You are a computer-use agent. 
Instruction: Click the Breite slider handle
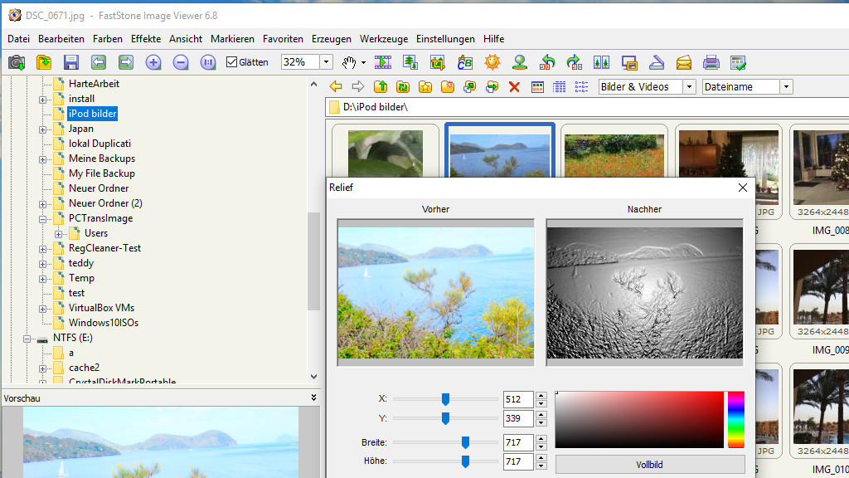[x=465, y=442]
